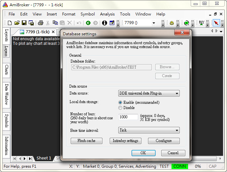227x172 pixels.
Task: Open the File menu
Action: [12, 14]
